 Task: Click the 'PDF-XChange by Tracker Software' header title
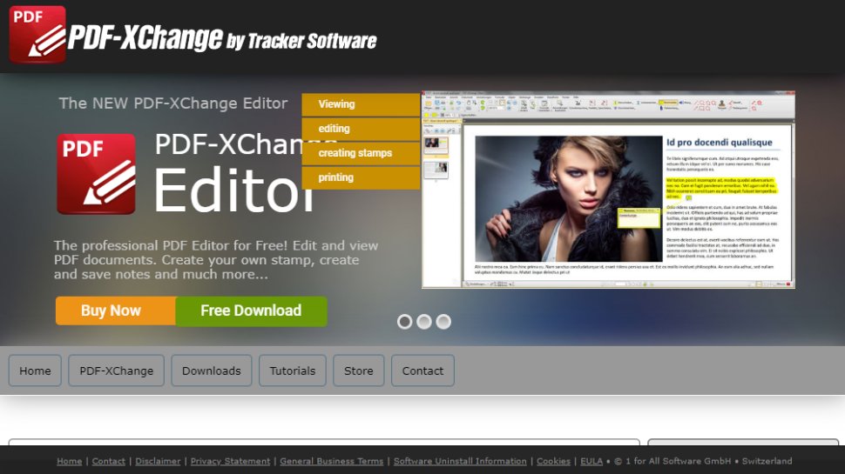pyautogui.click(x=222, y=38)
